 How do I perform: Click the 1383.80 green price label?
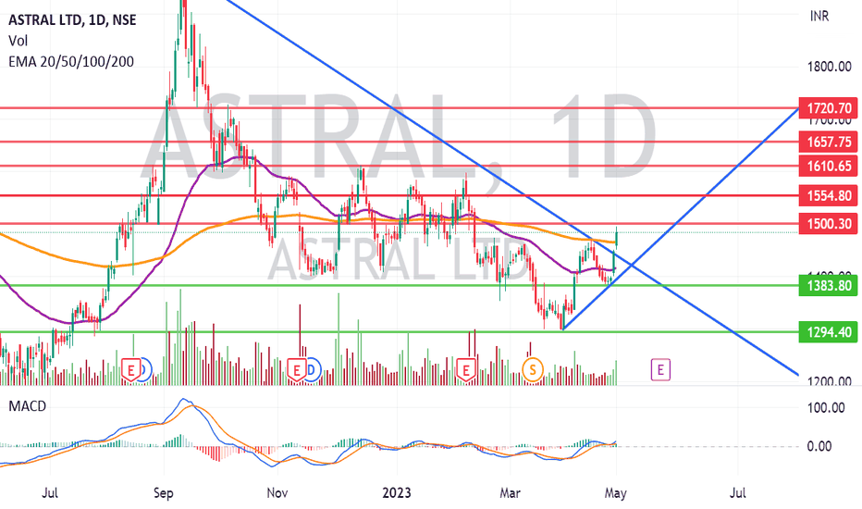[x=829, y=286]
